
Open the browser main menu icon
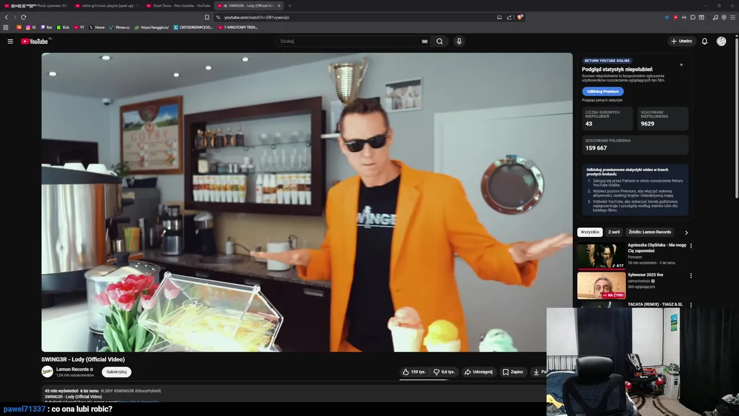click(x=733, y=17)
